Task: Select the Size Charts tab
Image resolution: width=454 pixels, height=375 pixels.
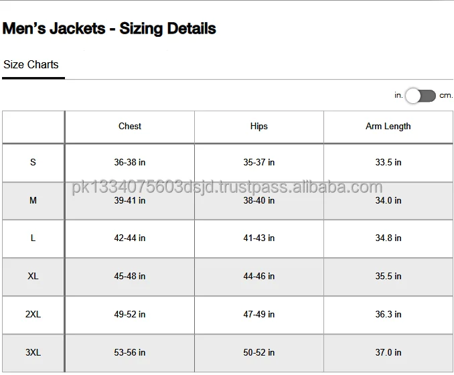Action: tap(31, 65)
